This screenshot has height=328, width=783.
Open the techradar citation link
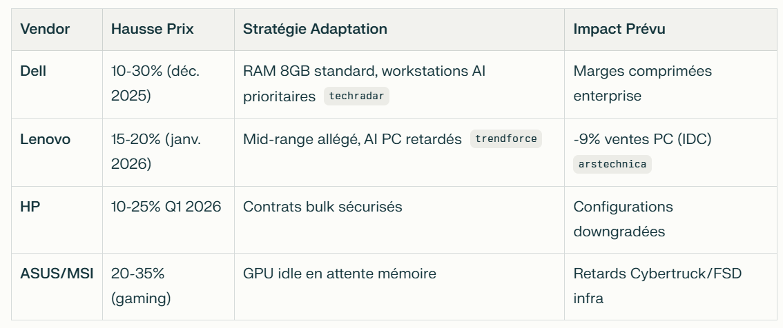pyautogui.click(x=356, y=96)
